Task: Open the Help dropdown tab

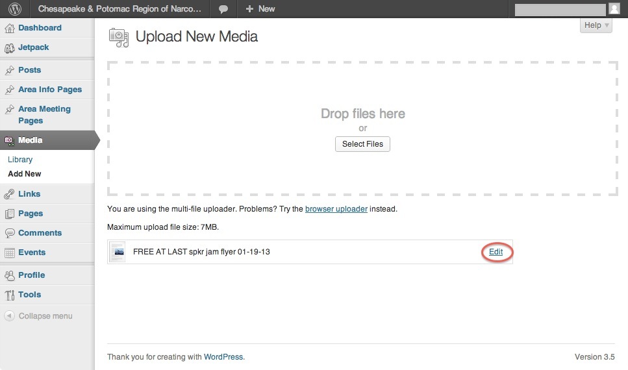Action: 596,25
